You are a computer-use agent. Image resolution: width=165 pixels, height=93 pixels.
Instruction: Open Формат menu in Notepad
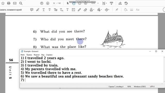(37, 55)
